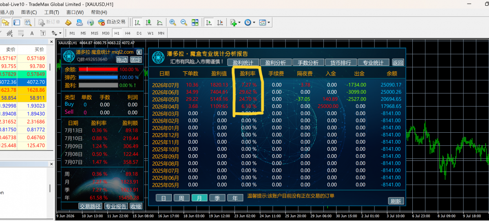Select the 日 period button
Screen dimensions: 489x221
coord(164,198)
